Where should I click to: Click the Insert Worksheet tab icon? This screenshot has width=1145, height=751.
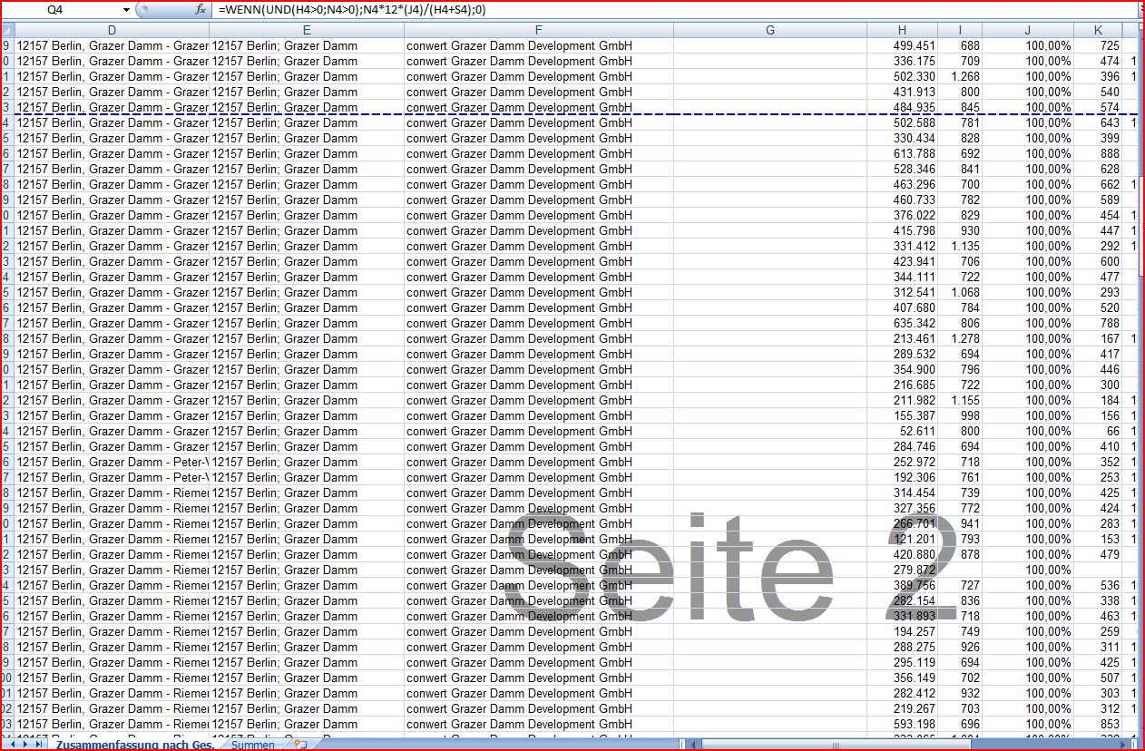pos(300,745)
